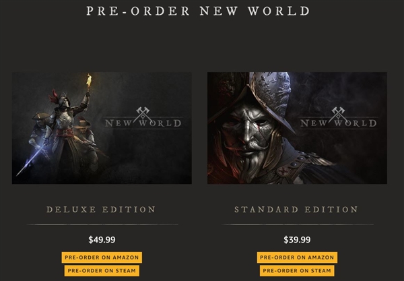The image size is (404, 281).
Task: Click Pre-Order on Amazon for Deluxe Edition
Action: 102,257
